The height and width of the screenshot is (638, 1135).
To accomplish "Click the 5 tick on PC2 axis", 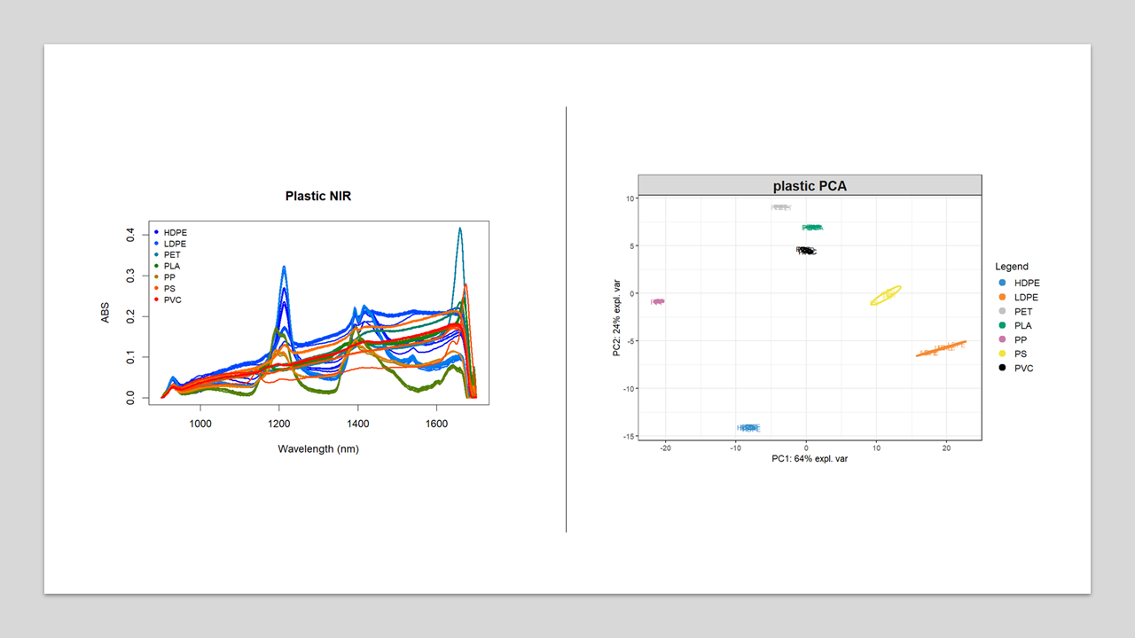I will coord(632,245).
